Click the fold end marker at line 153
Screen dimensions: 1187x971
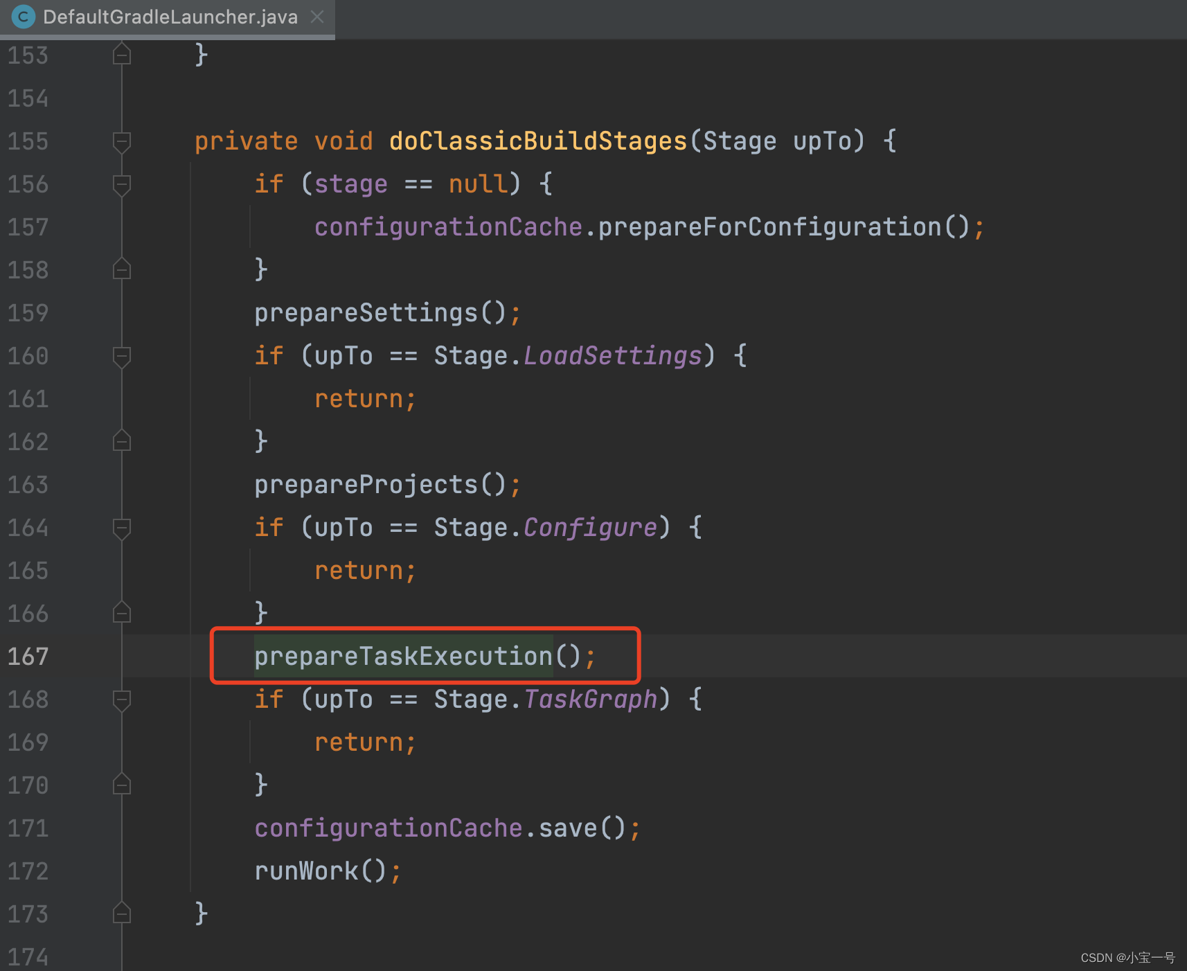(x=122, y=54)
